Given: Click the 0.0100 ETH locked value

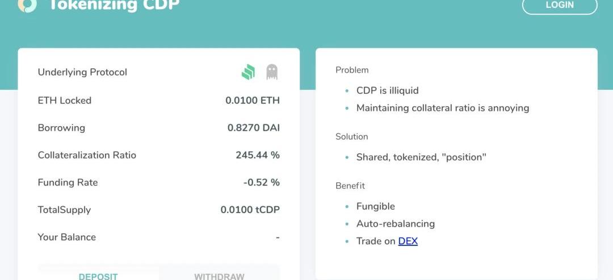Looking at the screenshot, I should click(253, 101).
